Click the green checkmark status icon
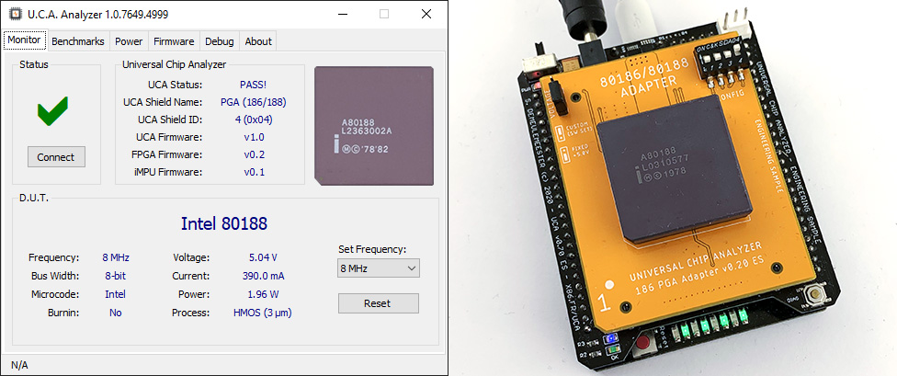Screen dimensions: 897x376 [x=52, y=111]
